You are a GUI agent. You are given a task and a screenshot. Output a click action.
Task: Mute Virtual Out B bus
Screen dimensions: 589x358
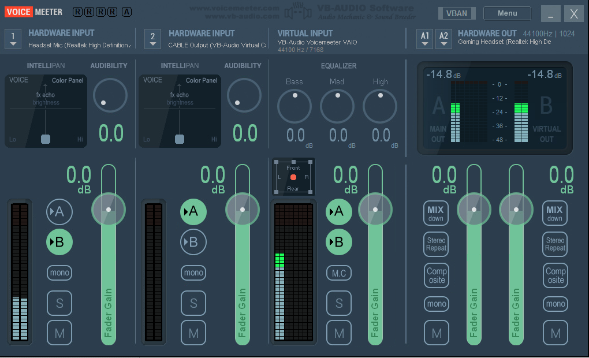[555, 333]
